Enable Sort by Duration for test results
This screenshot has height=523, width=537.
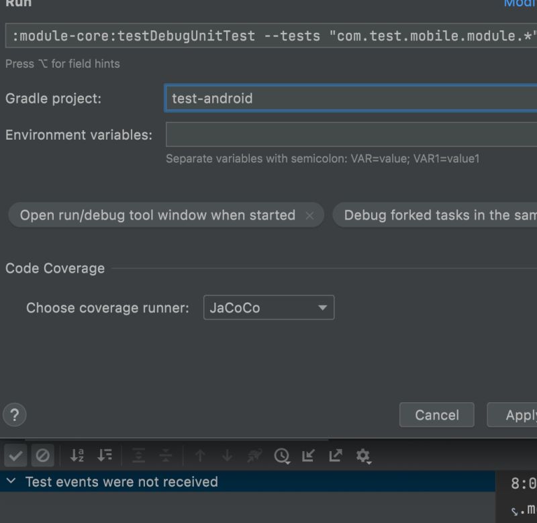[x=105, y=456]
